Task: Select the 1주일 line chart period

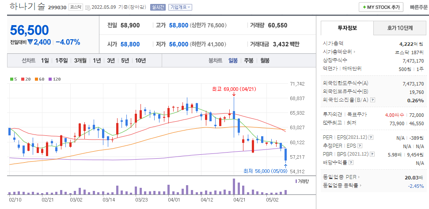Action: click(x=61, y=61)
